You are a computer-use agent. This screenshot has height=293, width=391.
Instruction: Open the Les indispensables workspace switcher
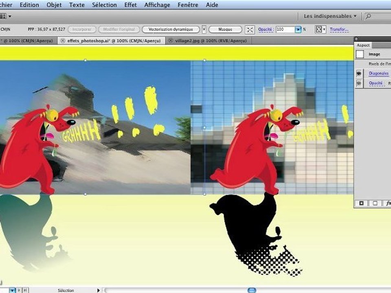point(330,16)
